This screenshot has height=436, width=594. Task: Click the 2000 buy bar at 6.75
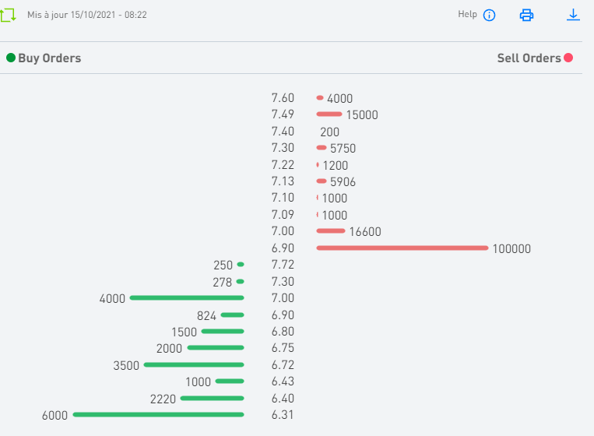tap(216, 348)
